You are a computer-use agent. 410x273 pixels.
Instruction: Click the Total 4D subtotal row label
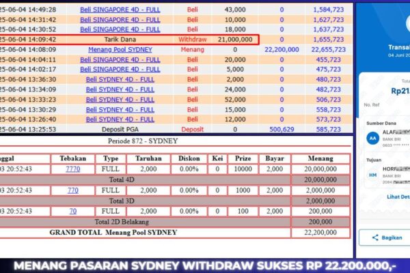[x=122, y=179]
